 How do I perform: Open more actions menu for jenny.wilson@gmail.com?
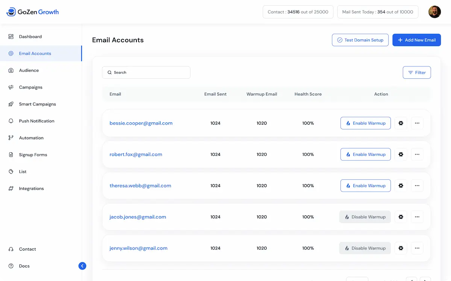(417, 248)
